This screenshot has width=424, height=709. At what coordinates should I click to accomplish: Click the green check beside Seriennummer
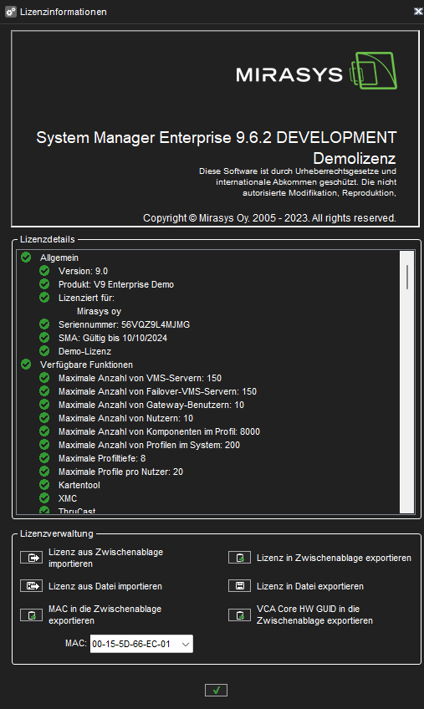[x=44, y=324]
